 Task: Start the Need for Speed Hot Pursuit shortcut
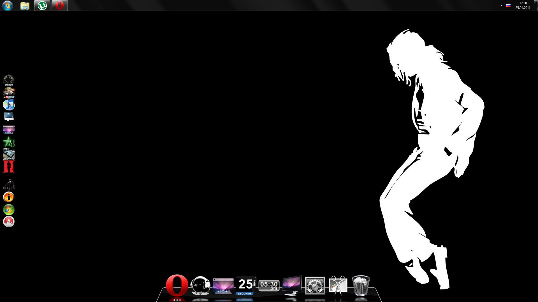9,93
